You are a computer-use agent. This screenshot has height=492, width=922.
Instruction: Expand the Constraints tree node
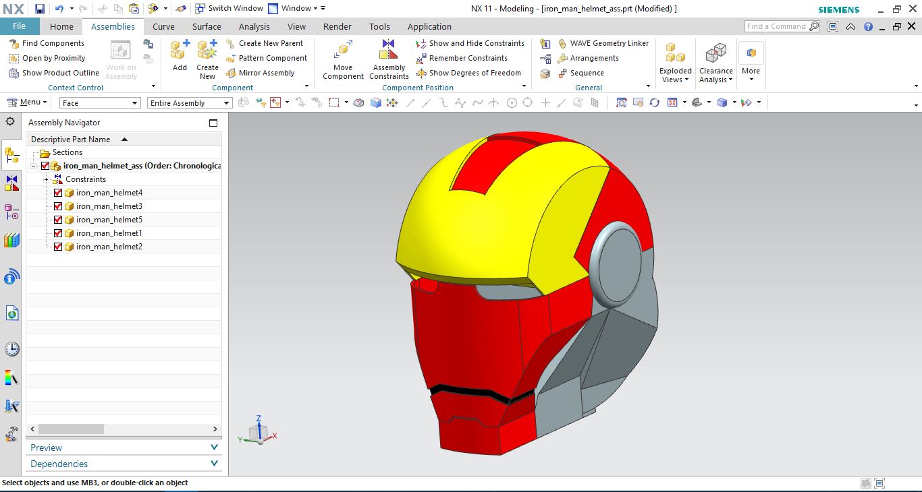[x=46, y=179]
